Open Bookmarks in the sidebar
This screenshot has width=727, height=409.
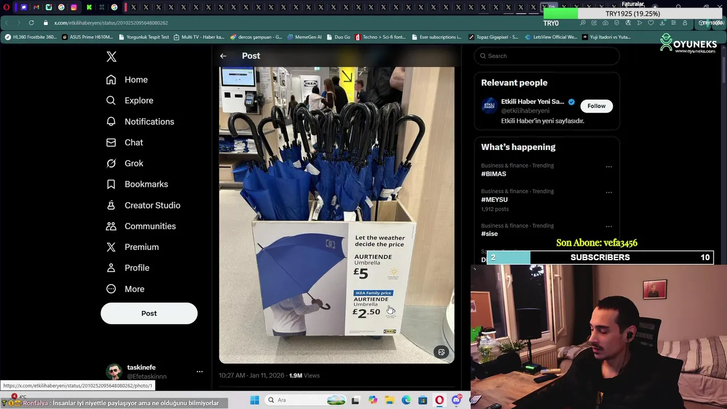(137, 184)
